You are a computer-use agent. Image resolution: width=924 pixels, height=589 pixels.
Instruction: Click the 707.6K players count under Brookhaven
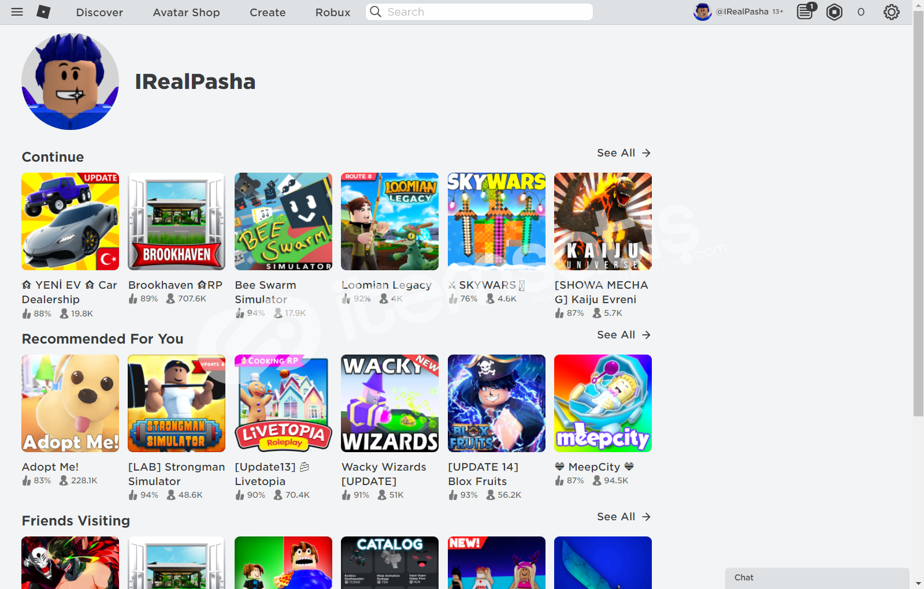pyautogui.click(x=186, y=299)
